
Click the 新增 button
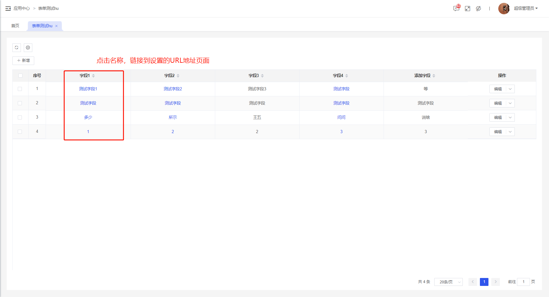(x=23, y=61)
